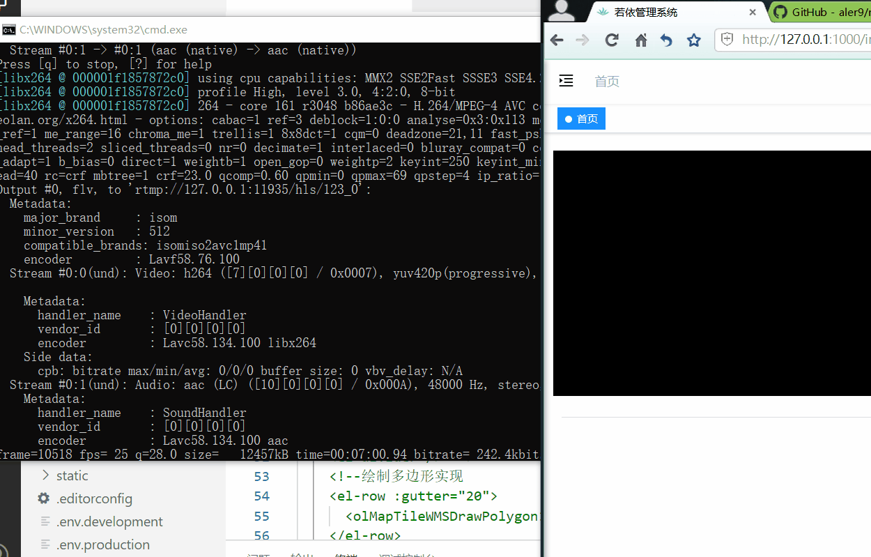The height and width of the screenshot is (557, 871).
Task: Open the .env.development file
Action: point(109,521)
